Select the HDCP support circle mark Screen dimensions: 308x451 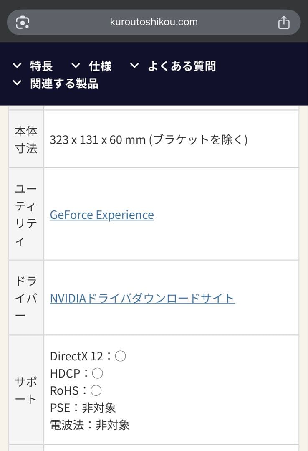(98, 373)
